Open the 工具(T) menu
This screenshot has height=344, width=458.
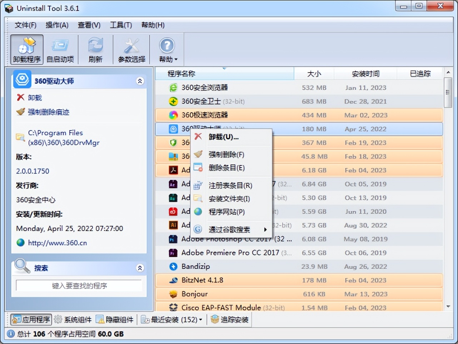121,25
